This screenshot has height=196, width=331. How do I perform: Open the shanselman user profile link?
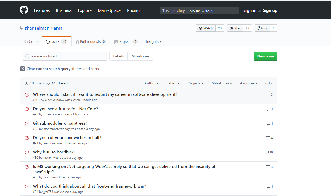click(37, 28)
